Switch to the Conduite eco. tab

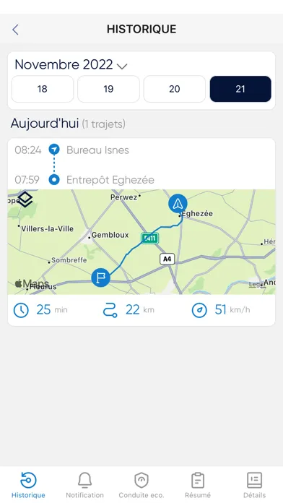[x=141, y=485]
